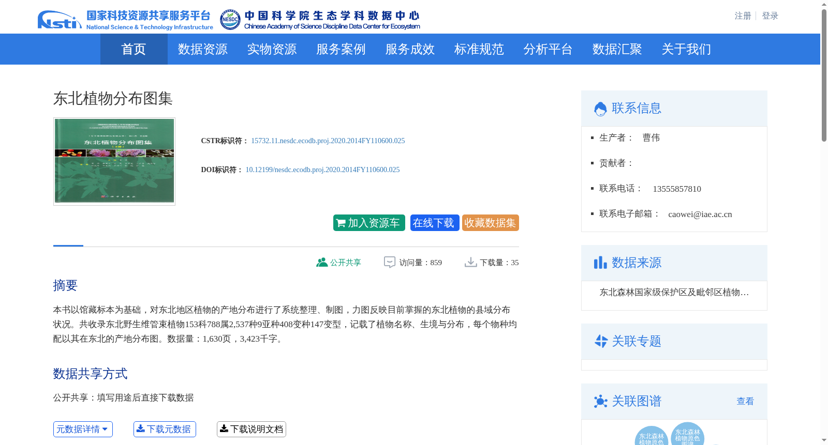Click the right 东北森林植物原色图谱 graph node

pyautogui.click(x=687, y=434)
